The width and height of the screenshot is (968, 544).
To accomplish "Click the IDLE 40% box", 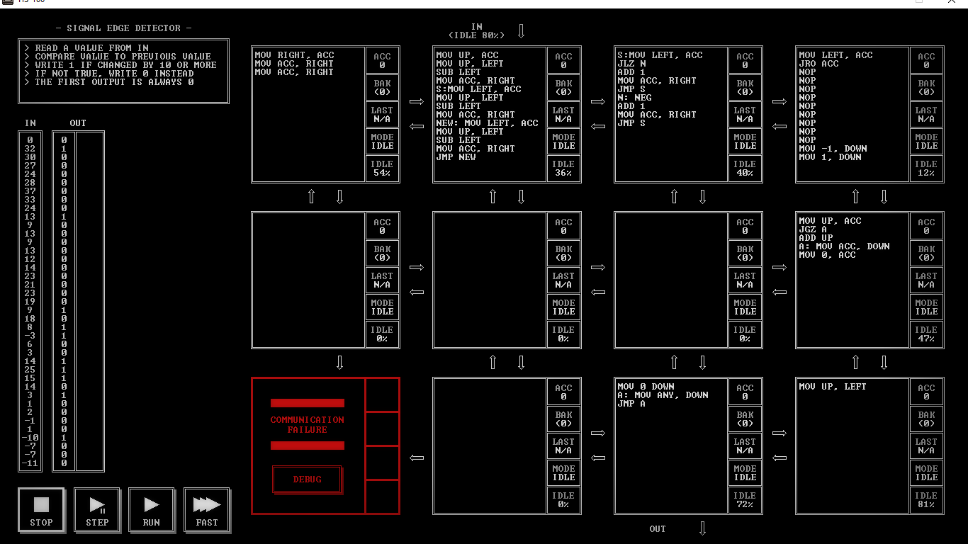I will (745, 169).
